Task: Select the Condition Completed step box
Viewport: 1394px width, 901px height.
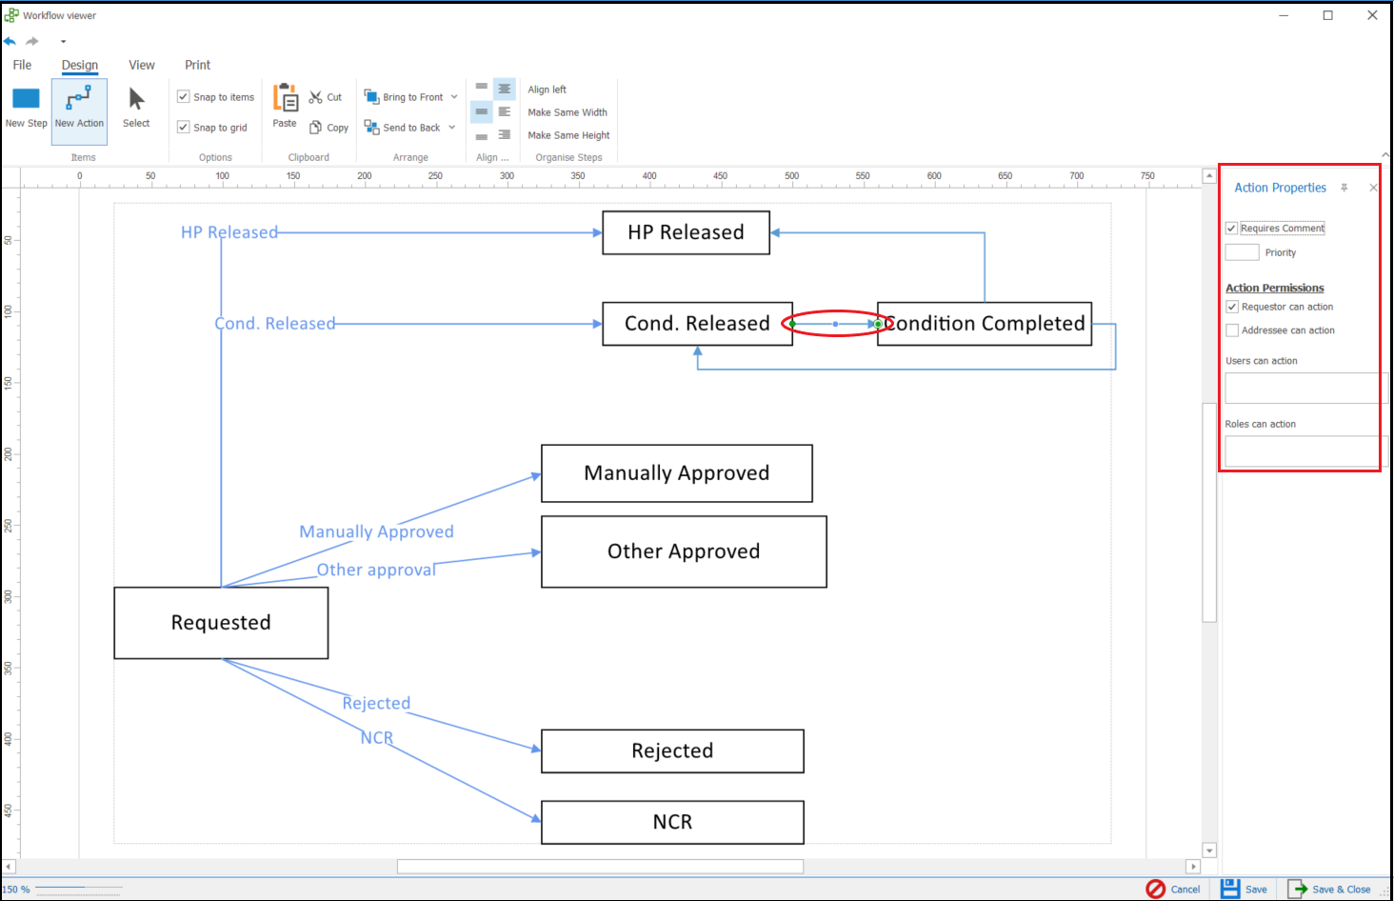Action: 985,324
